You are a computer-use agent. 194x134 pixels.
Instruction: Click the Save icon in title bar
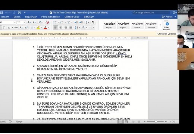[x=1, y=13]
